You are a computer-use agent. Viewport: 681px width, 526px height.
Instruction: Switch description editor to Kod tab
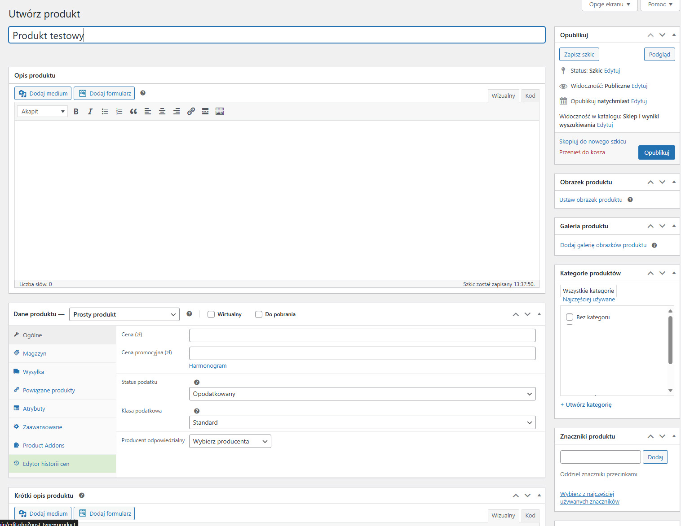530,96
